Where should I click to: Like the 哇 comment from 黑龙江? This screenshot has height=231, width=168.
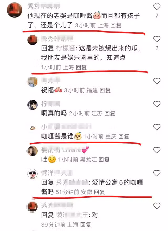click(x=157, y=150)
